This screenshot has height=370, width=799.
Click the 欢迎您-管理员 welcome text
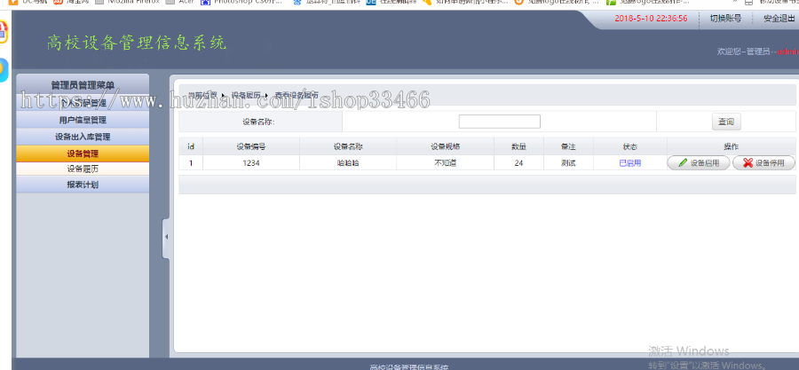pos(743,51)
